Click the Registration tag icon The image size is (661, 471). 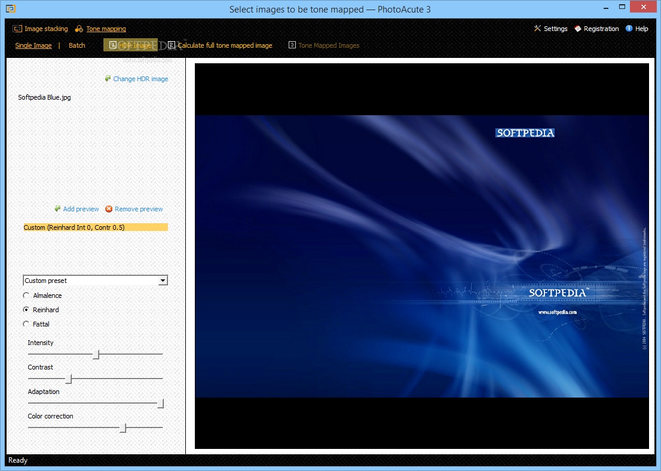point(578,28)
